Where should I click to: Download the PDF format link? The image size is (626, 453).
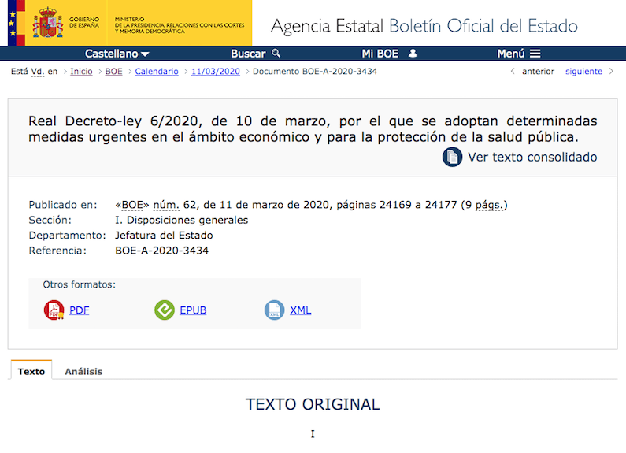click(x=79, y=310)
